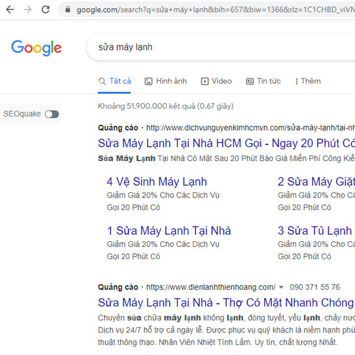Click the first ad description starting Sửa Máy Lạnh Tại Nhà Có Mặt
The width and height of the screenshot is (355, 355).
tap(227, 158)
